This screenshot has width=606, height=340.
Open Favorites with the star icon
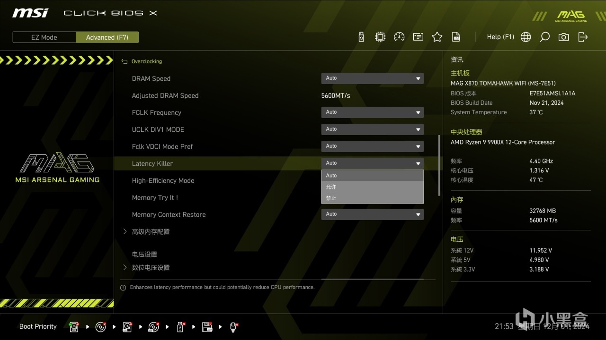(x=437, y=37)
